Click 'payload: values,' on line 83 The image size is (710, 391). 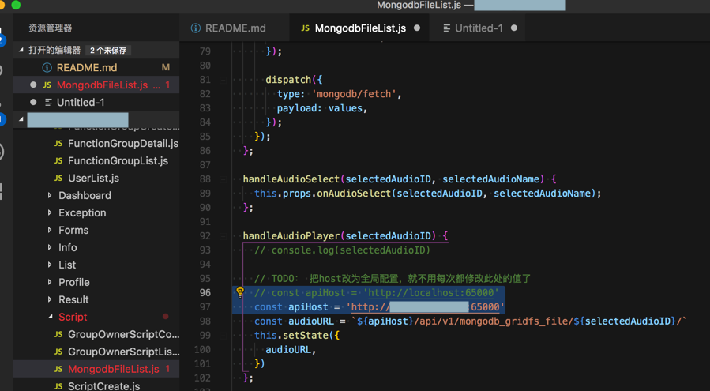(322, 108)
